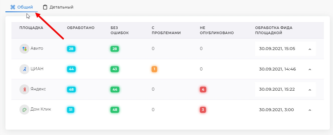The image size is (333, 135).
Task: Toggle the Дом Клик row chevron
Action: (310, 110)
